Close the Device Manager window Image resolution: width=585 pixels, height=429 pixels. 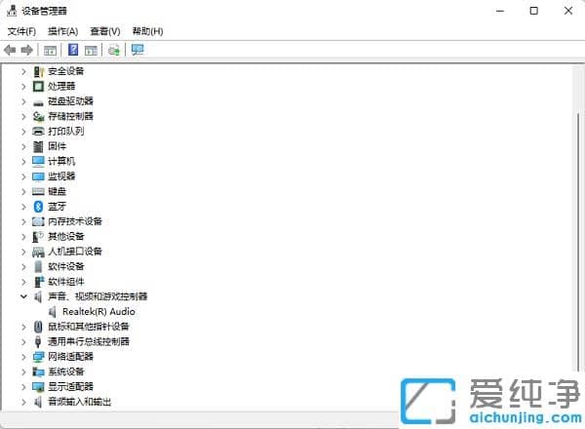(568, 11)
